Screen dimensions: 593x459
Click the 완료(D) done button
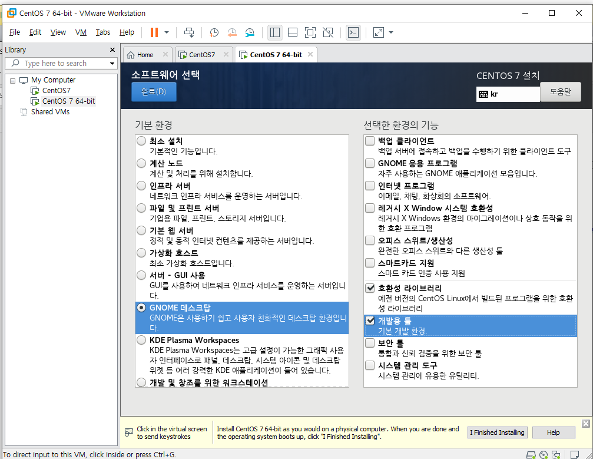click(x=154, y=92)
